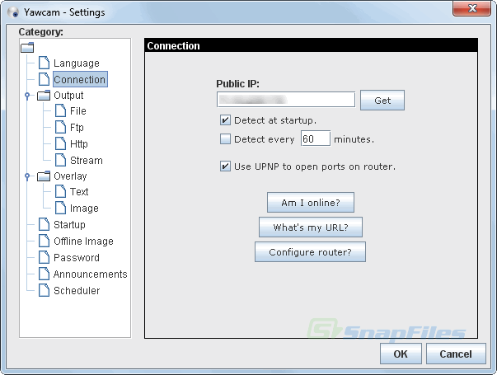Screen dimensions: 497x375
Task: Close the Yawcam Settings window
Action: click(x=472, y=8)
